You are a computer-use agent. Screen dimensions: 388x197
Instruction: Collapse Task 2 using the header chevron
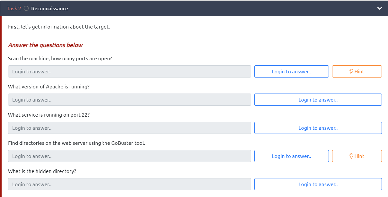[379, 8]
